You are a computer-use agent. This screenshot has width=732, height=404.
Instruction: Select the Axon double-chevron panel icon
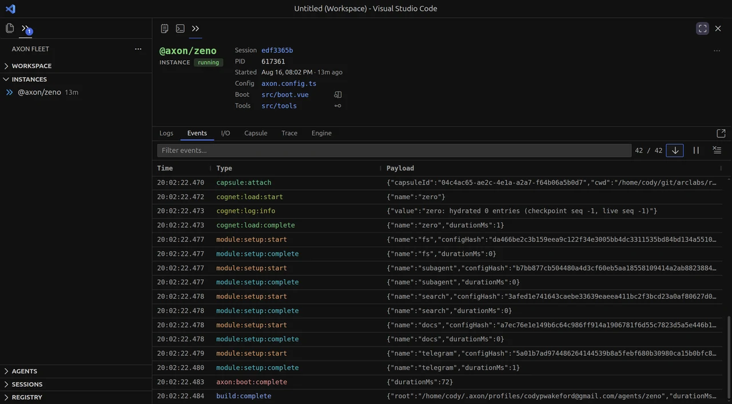click(196, 28)
